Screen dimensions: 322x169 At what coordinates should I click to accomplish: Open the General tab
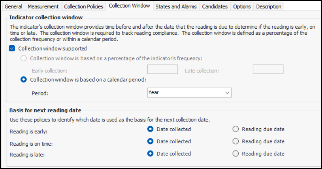coord(14,6)
